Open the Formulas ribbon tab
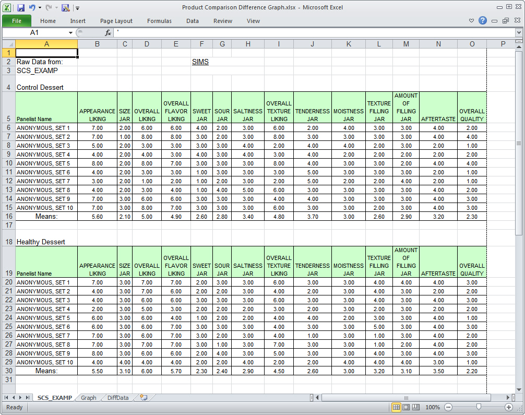 tap(159, 21)
